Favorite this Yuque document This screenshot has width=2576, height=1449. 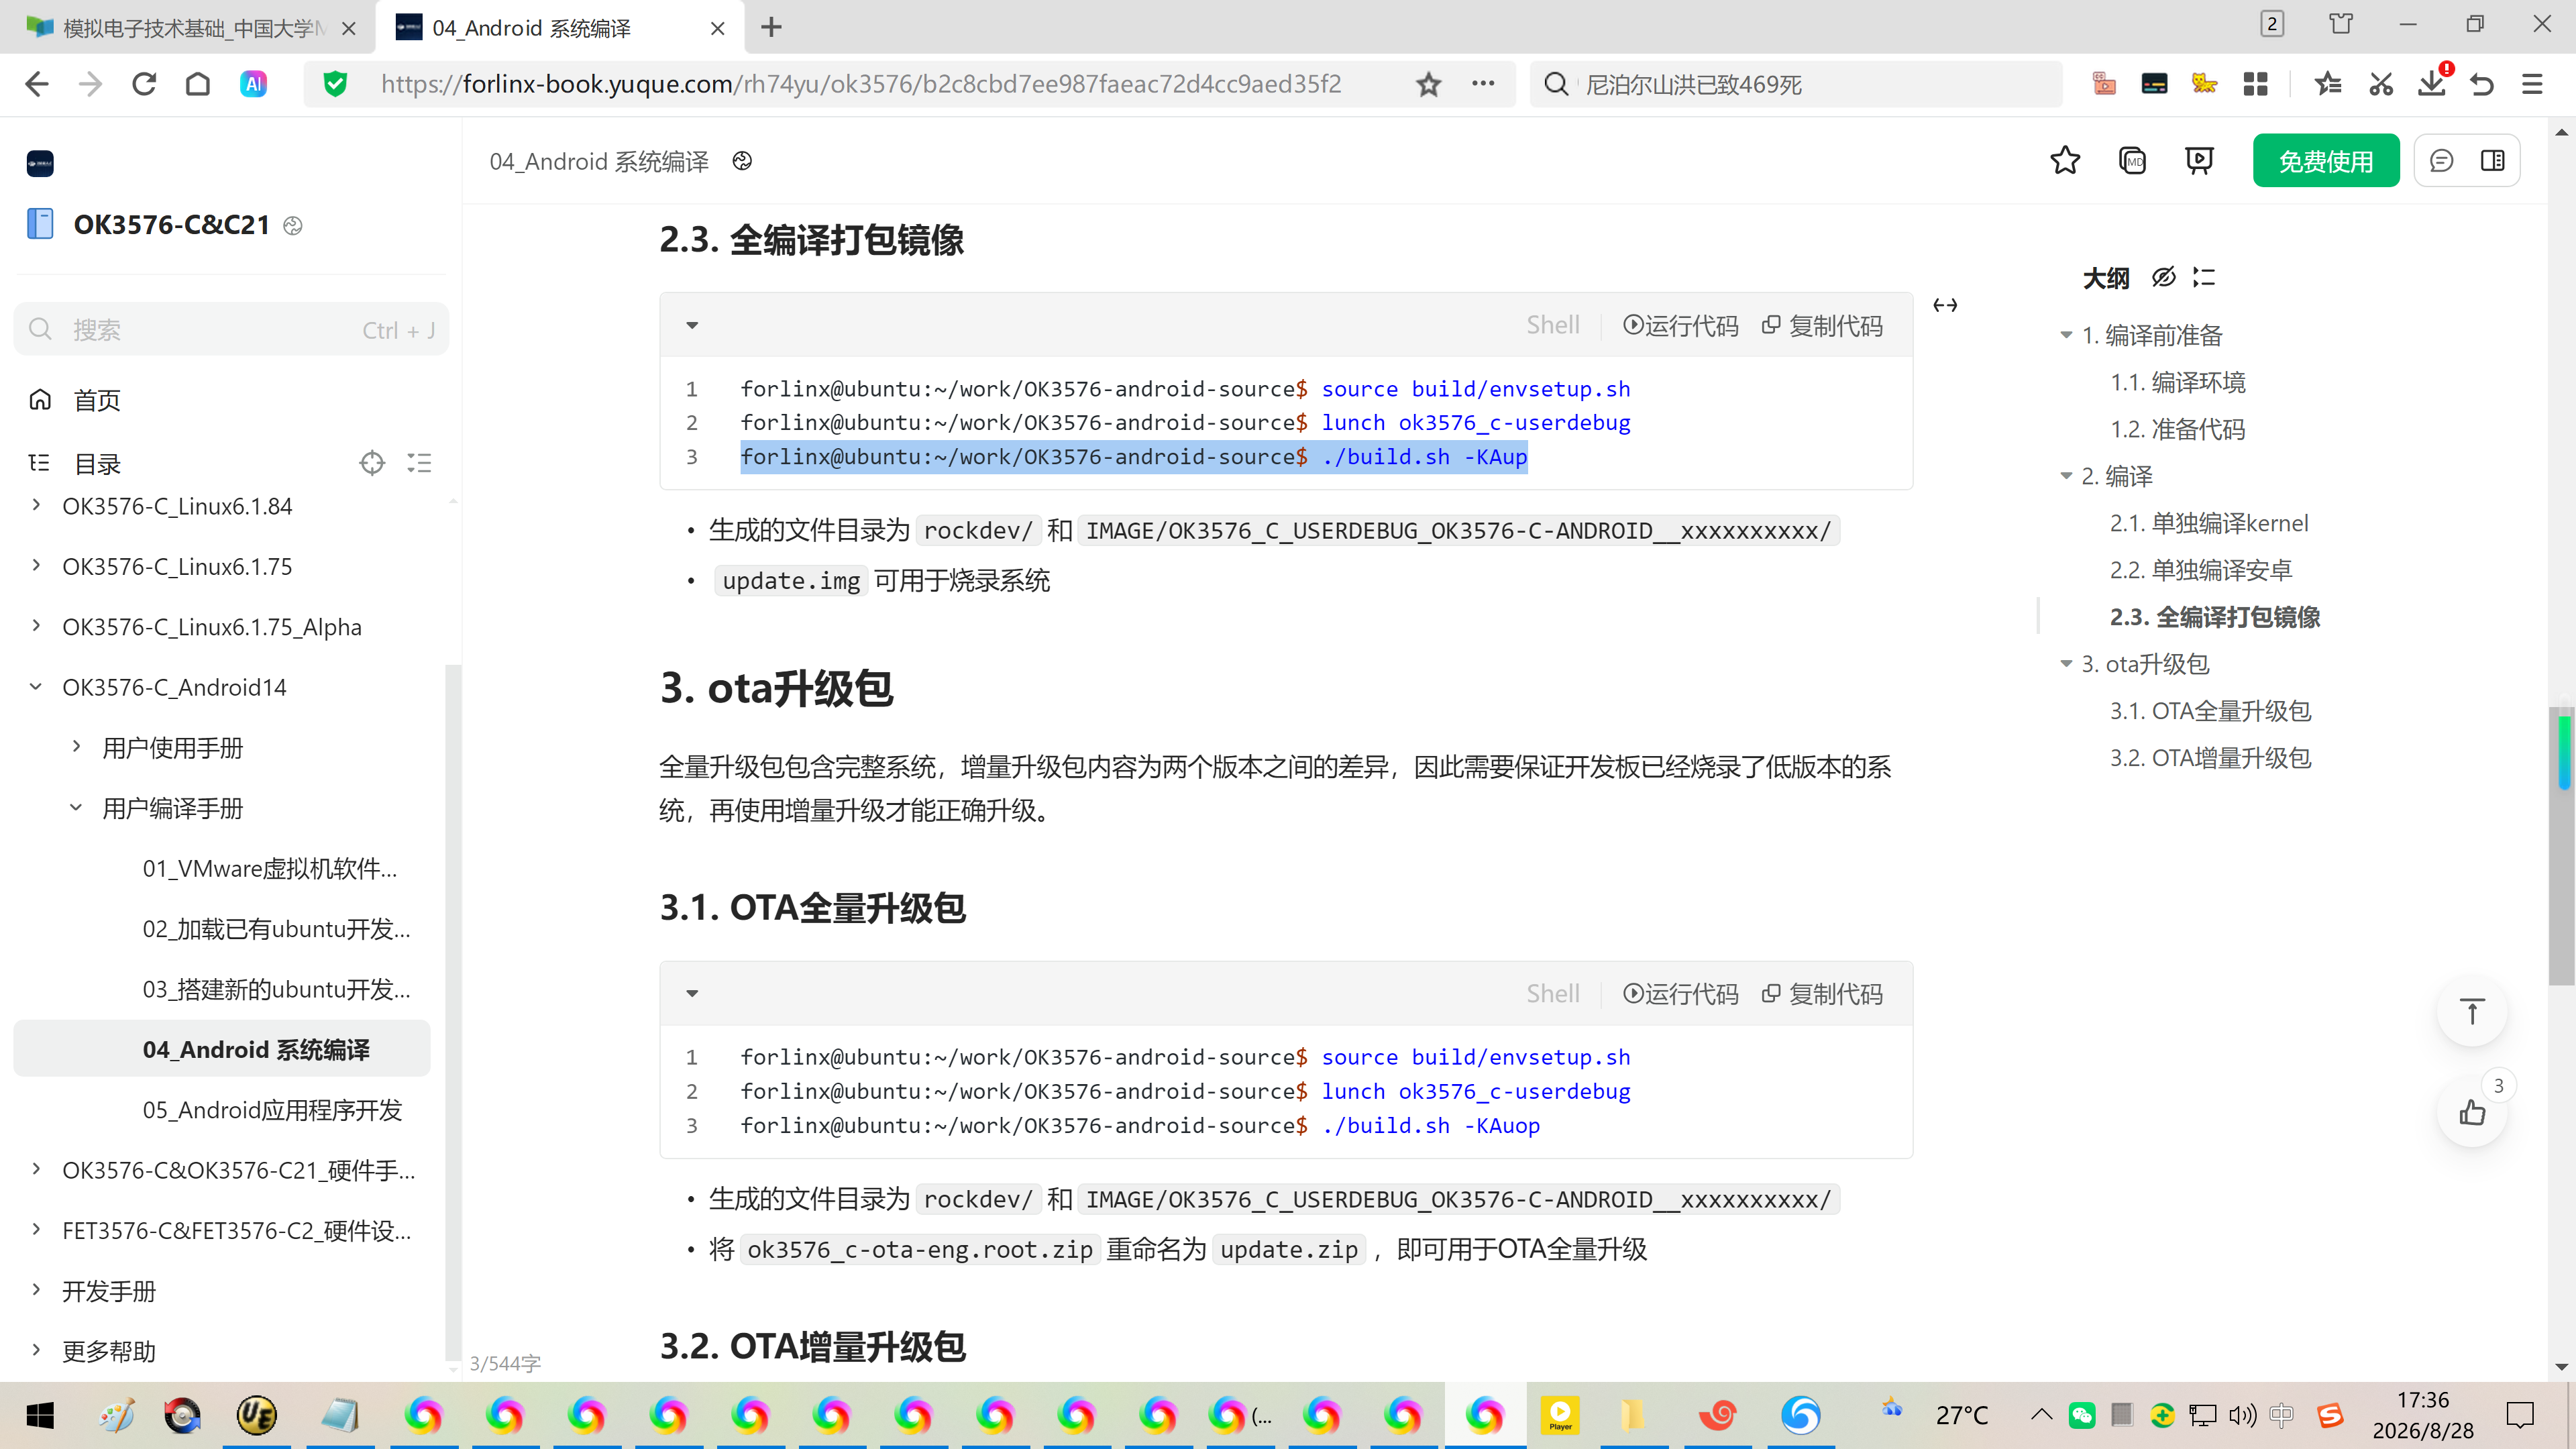point(2065,160)
